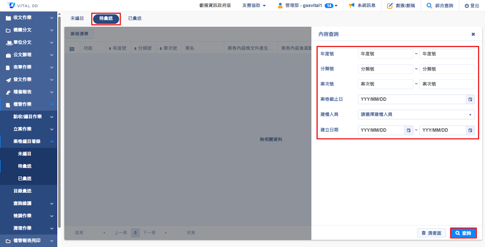Switch to the 已彙送 tab
The height and width of the screenshot is (247, 485).
point(135,18)
